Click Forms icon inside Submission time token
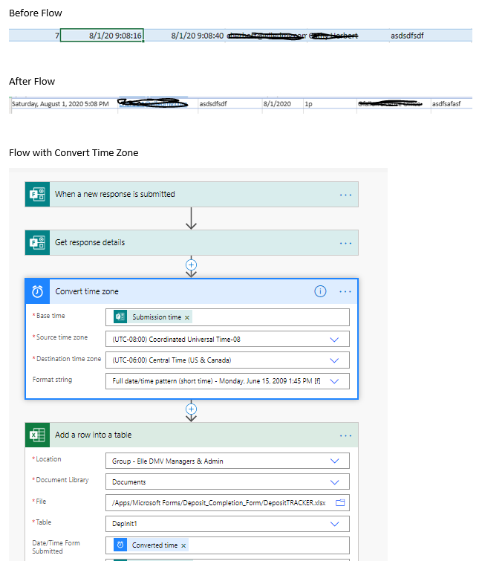Image resolution: width=482 pixels, height=561 pixels. pyautogui.click(x=120, y=317)
